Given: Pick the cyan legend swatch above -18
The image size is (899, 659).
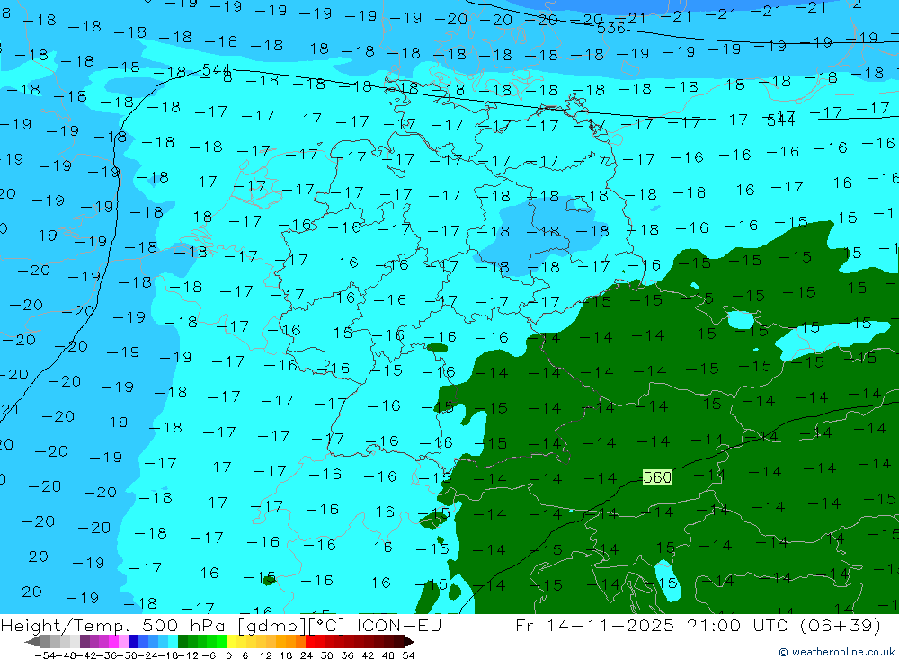Looking at the screenshot, I should pyautogui.click(x=173, y=641).
